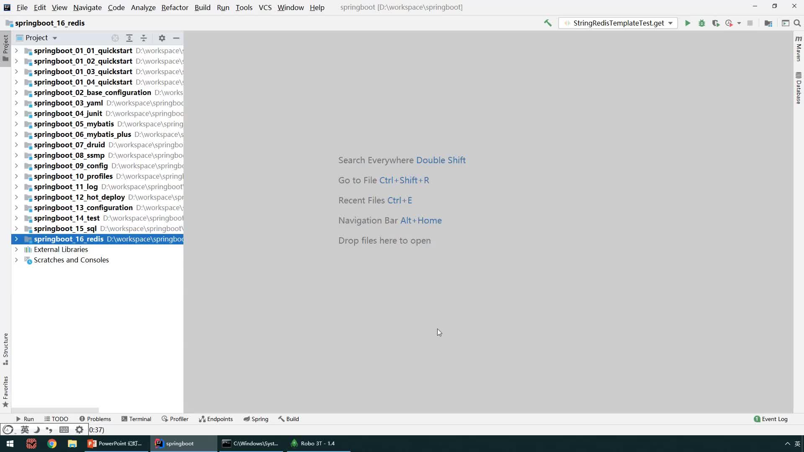Screen dimensions: 804x452
Task: Open the Run tool window tab
Action: tap(25, 419)
